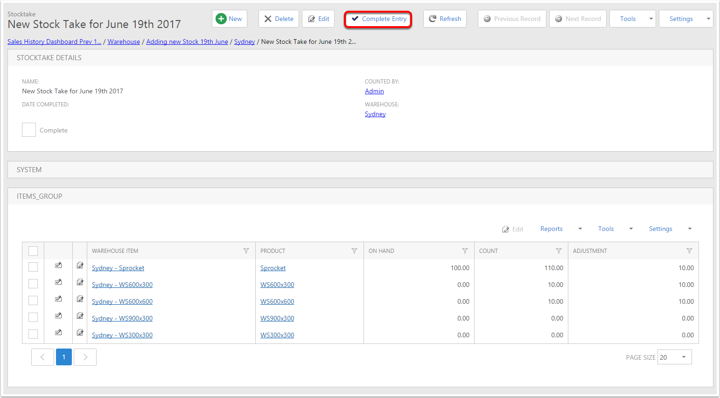
Task: Open the WS600x600 product link
Action: (x=277, y=301)
